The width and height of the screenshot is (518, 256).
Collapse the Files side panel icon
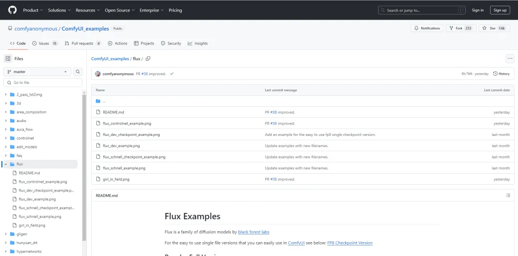point(8,59)
